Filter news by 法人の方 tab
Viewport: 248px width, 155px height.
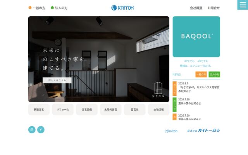[x=214, y=74]
